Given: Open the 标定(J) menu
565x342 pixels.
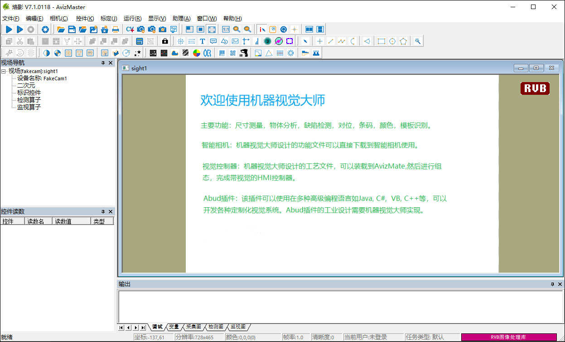Looking at the screenshot, I should click(x=109, y=19).
